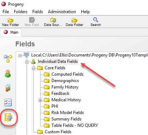Collapse the Individual Data Fields node
Viewport: 148px width, 135px height.
click(27, 62)
